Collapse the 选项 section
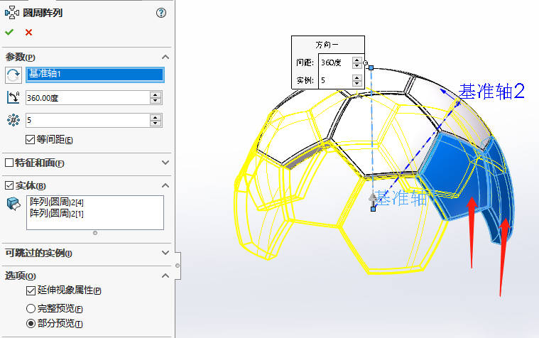This screenshot has width=539, height=338. click(165, 276)
